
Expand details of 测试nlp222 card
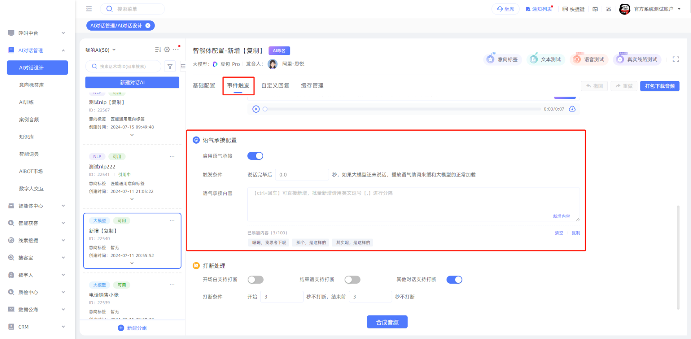132,199
